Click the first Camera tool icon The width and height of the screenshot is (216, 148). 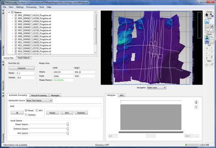point(207,15)
